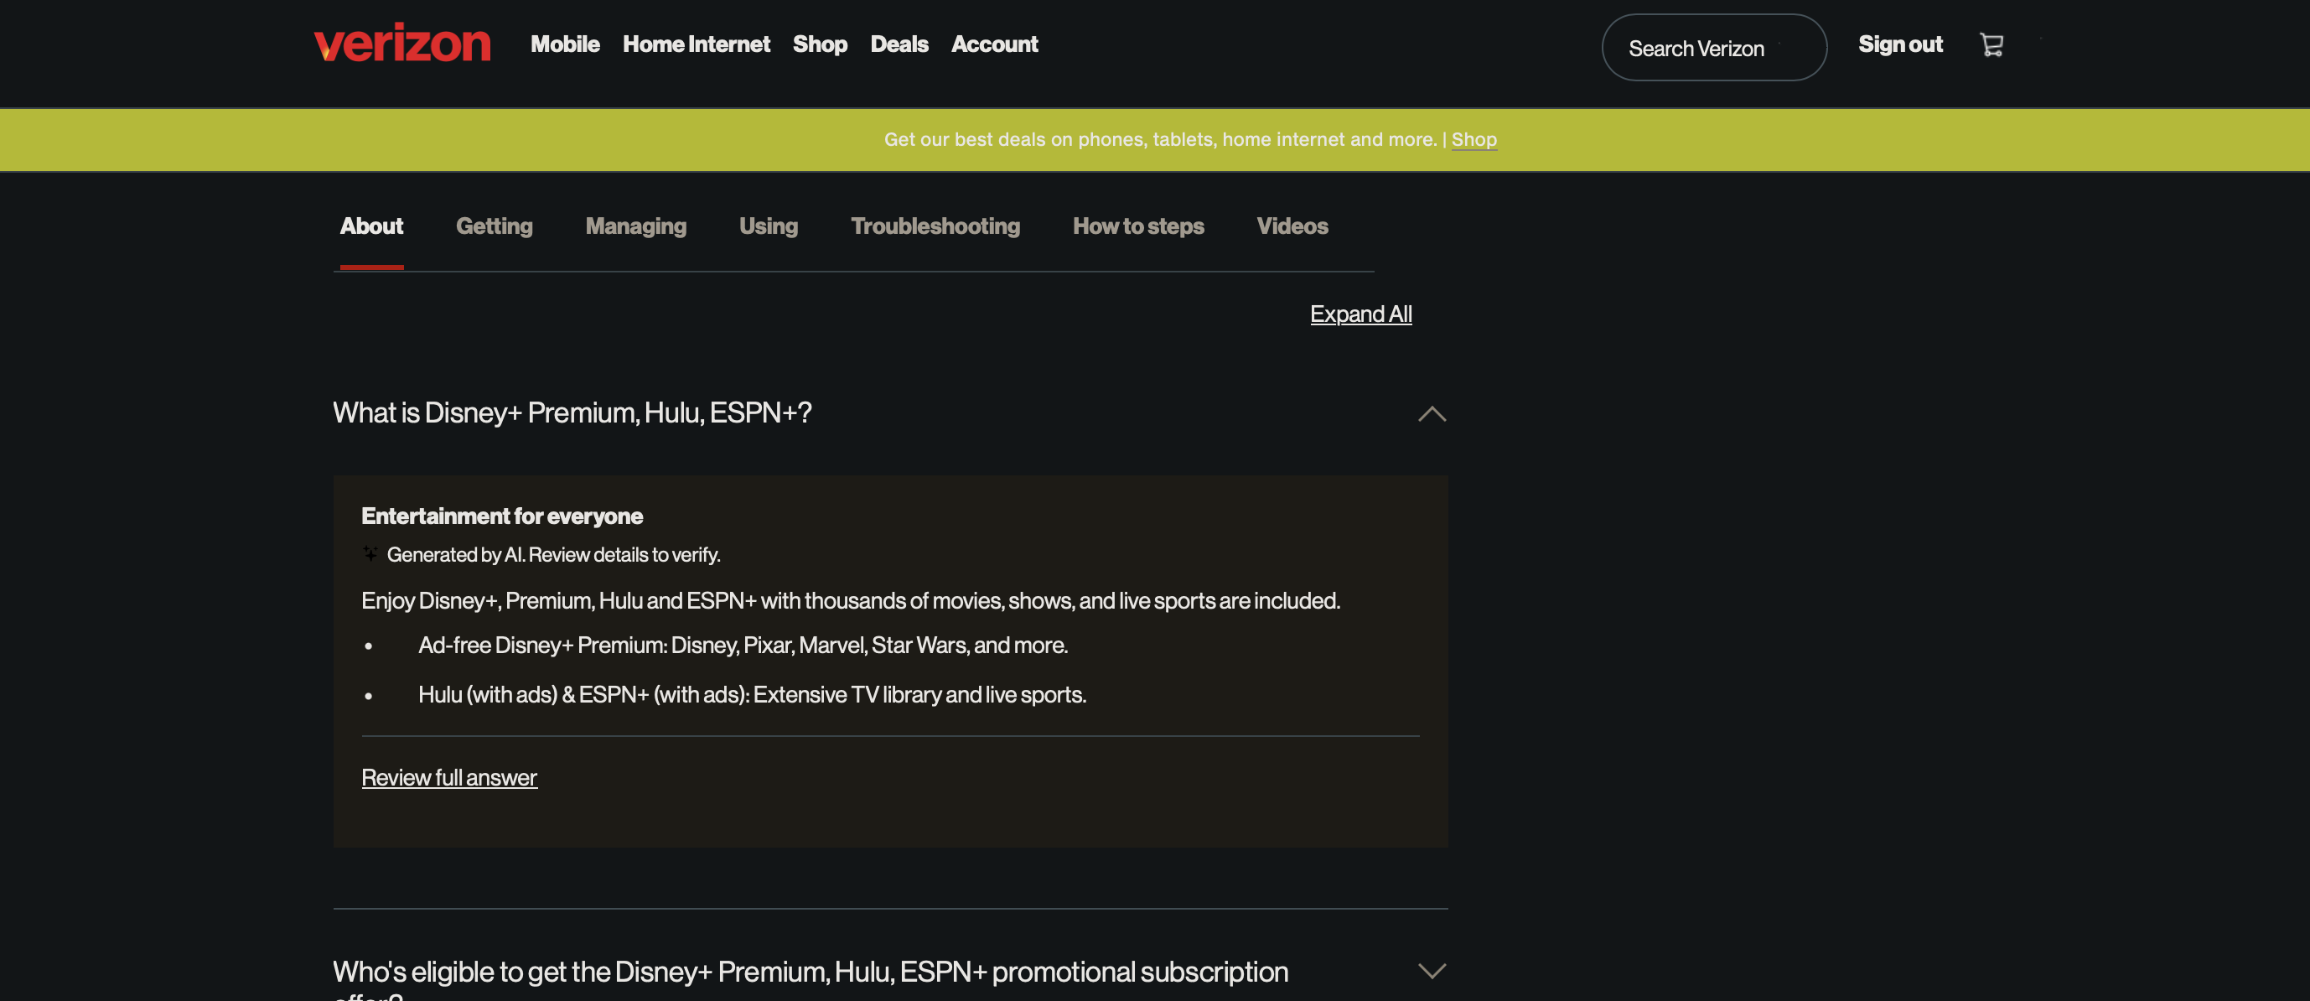
Task: Switch to the Managing tab
Action: tap(636, 226)
